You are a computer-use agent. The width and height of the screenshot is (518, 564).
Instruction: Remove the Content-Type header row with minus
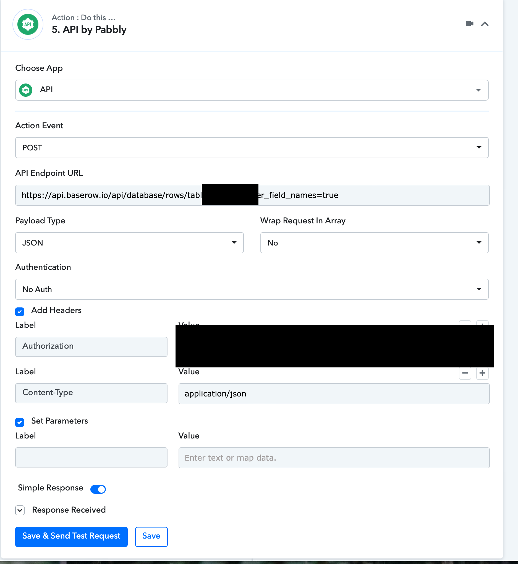point(465,373)
